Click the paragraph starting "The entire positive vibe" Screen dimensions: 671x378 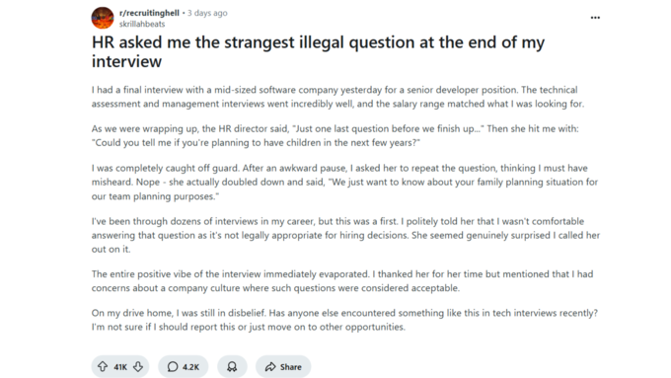(x=342, y=281)
